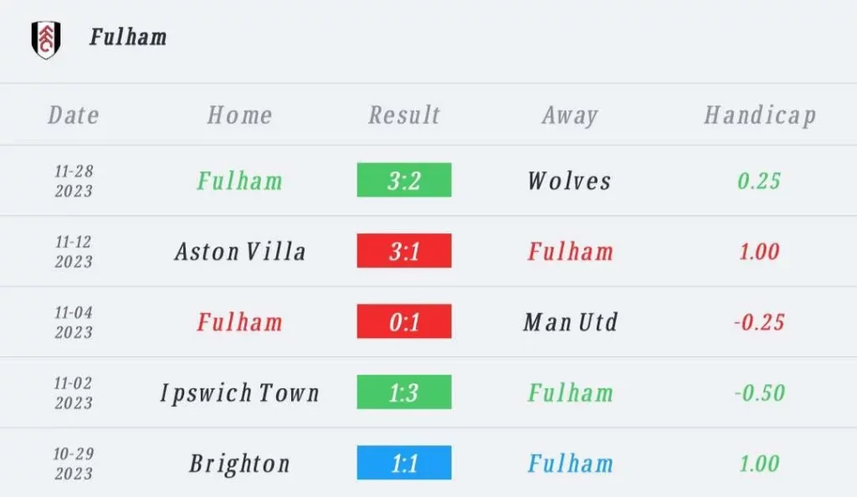Click the Wolves away team name
Screen dimensions: 857x497
coord(570,181)
